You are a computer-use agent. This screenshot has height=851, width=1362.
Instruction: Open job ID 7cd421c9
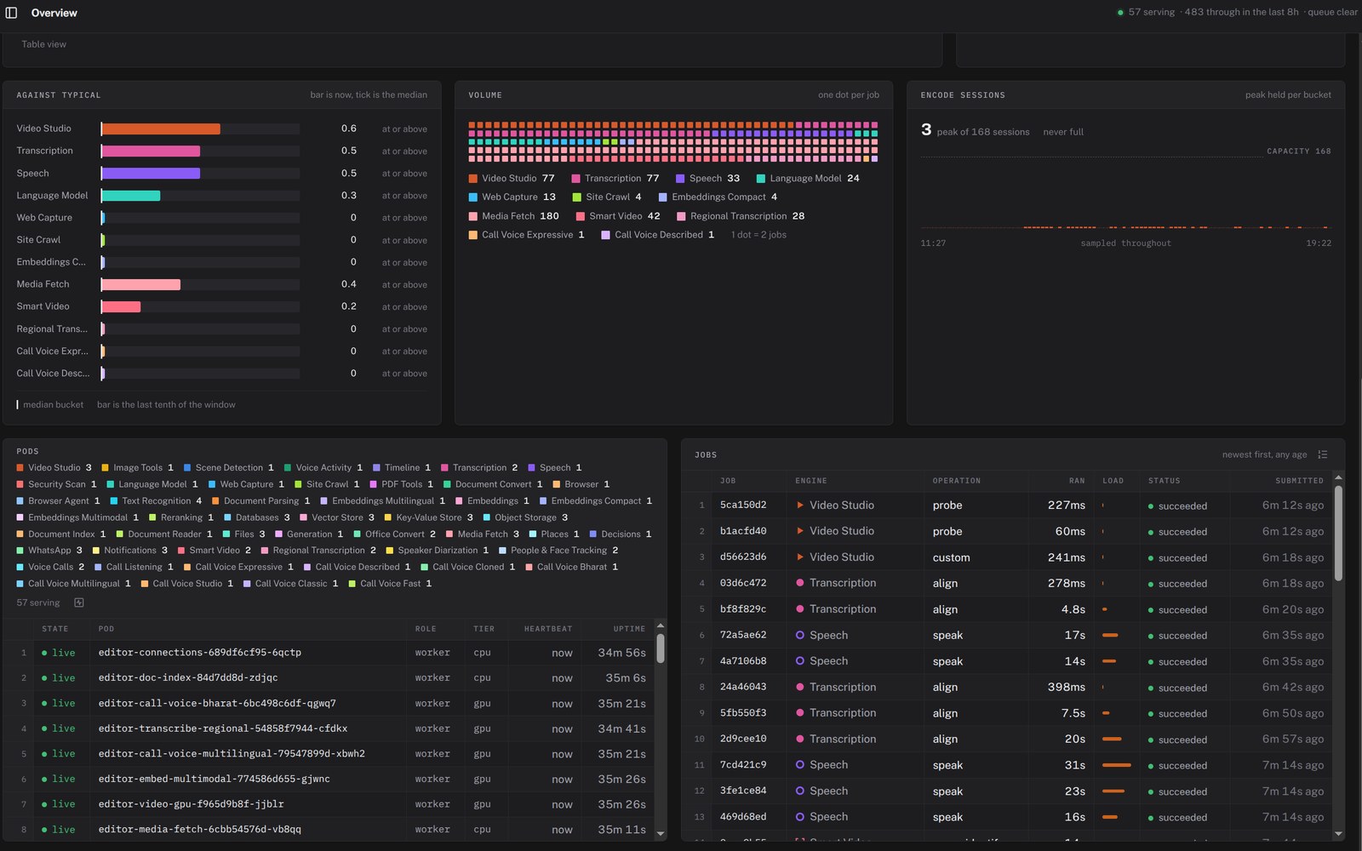pyautogui.click(x=743, y=765)
